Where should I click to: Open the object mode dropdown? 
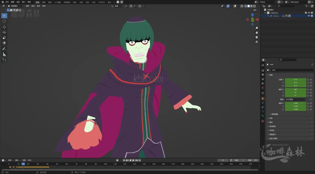pyautogui.click(x=15, y=6)
